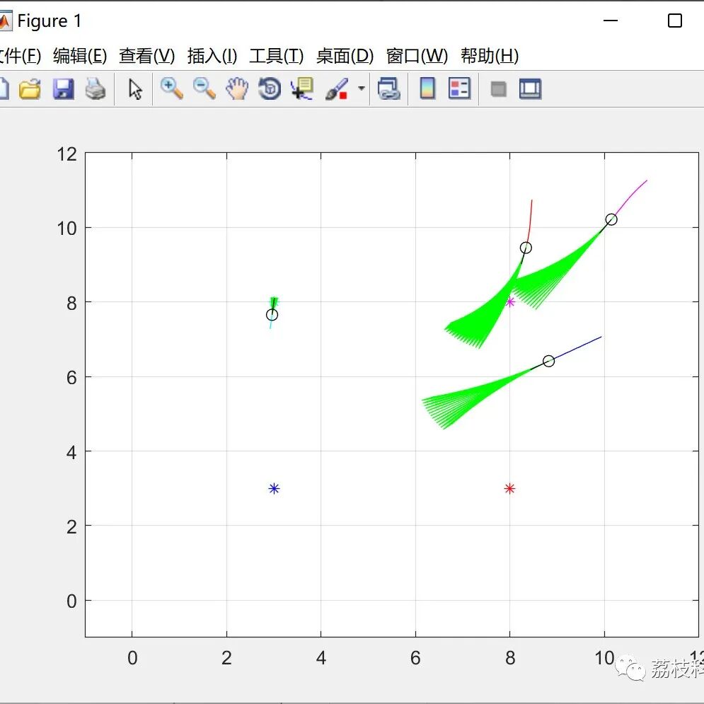Select the Edit Plot arrow tool
Viewport: 704px width, 704px height.
(134, 89)
